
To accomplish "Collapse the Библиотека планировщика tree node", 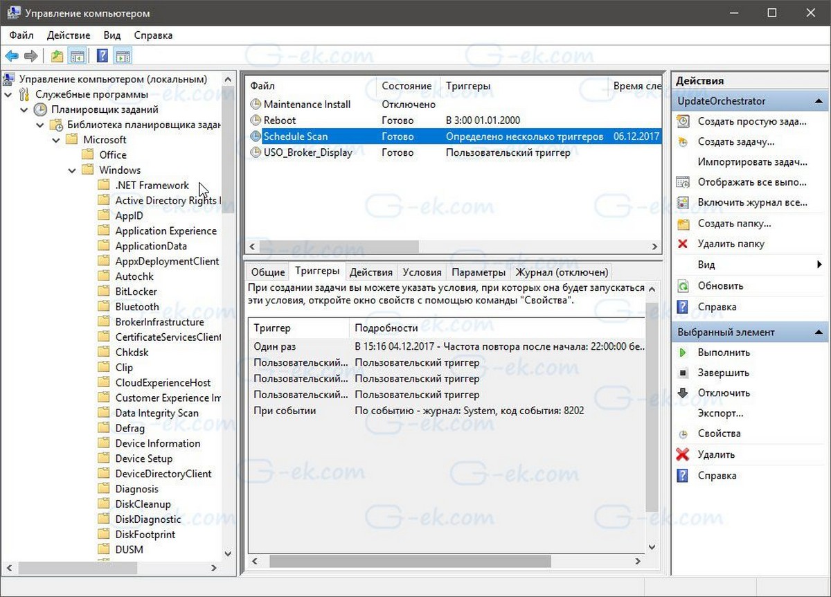I will pos(40,125).
